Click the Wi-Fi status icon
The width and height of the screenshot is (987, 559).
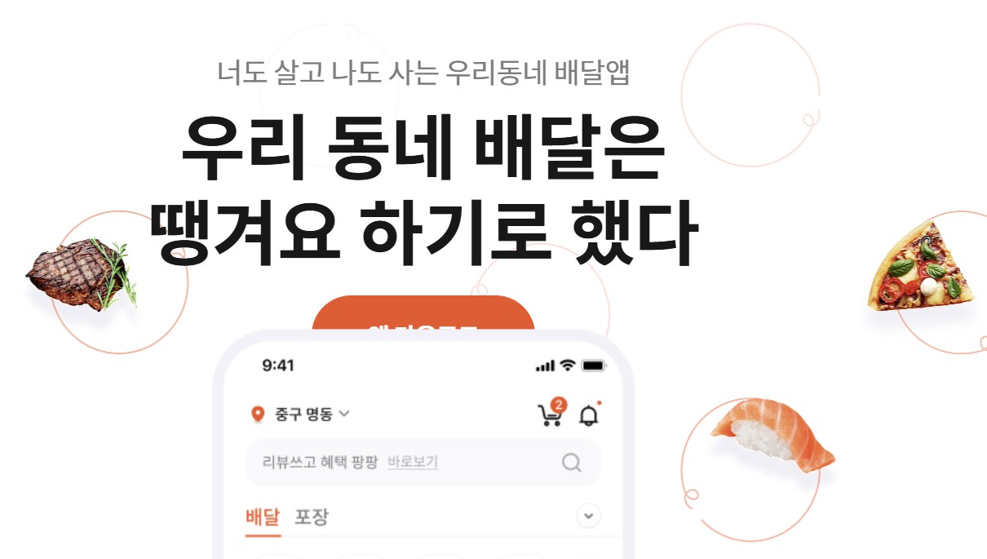coord(568,366)
